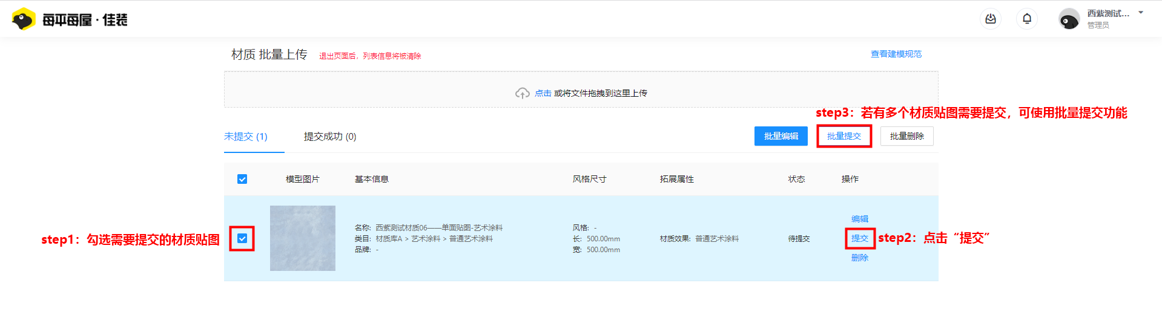Click the material name 西紫测试材质06——单面贴图-艺术涂料
Screen dimensions: 1162x332
439,228
